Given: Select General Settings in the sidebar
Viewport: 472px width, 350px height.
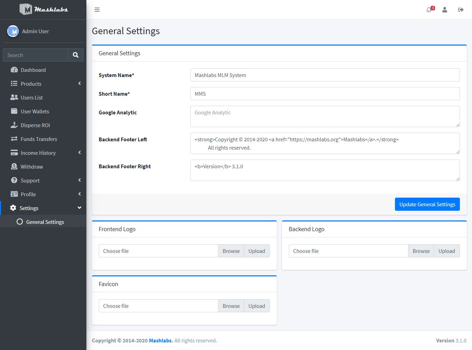Looking at the screenshot, I should click(x=45, y=222).
